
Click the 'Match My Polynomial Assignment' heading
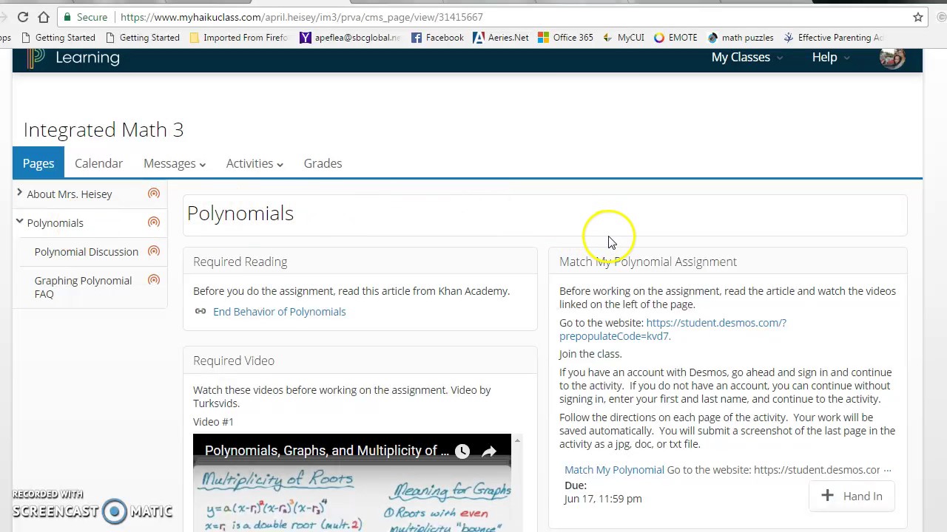coord(648,262)
